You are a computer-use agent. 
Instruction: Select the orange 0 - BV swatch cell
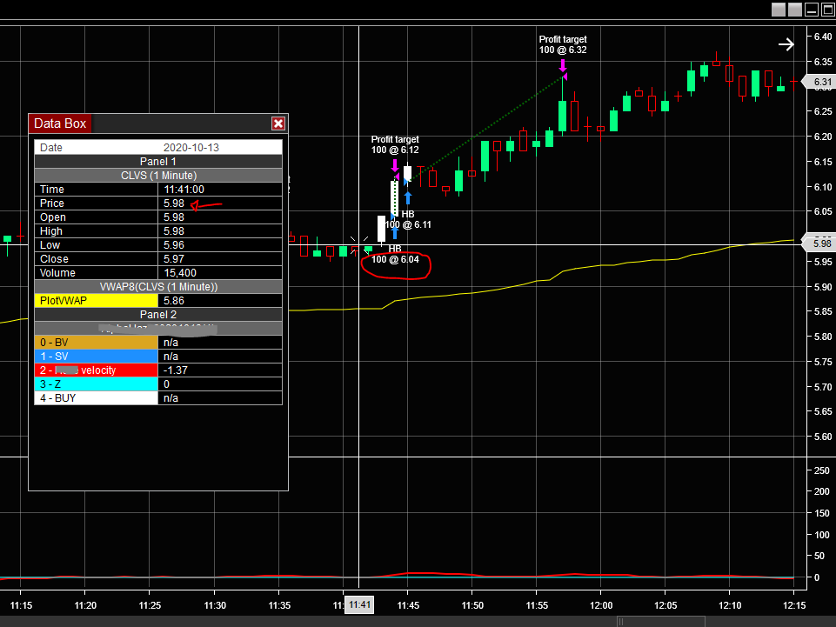pyautogui.click(x=96, y=343)
